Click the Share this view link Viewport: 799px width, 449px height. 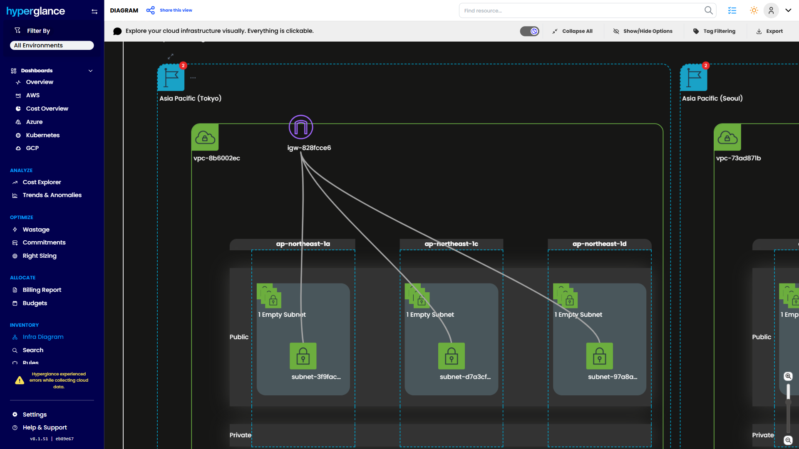[x=176, y=10]
